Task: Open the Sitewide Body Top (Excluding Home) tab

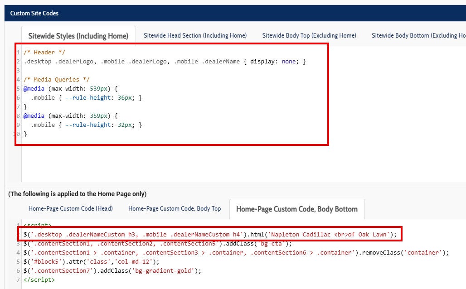Action: click(309, 35)
